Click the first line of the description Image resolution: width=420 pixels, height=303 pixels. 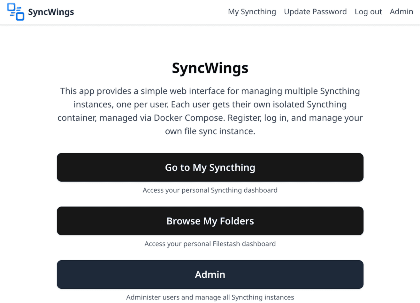click(x=210, y=91)
